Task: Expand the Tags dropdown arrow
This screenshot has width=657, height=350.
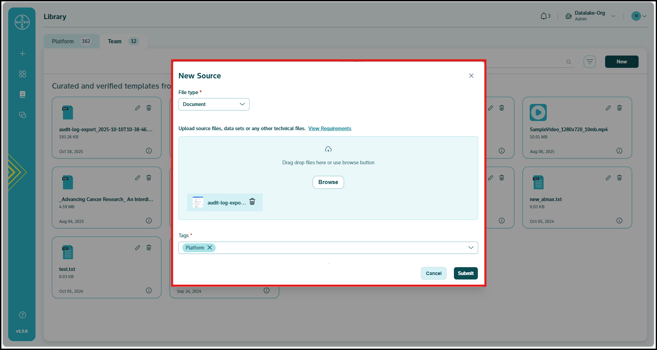Action: pos(471,248)
